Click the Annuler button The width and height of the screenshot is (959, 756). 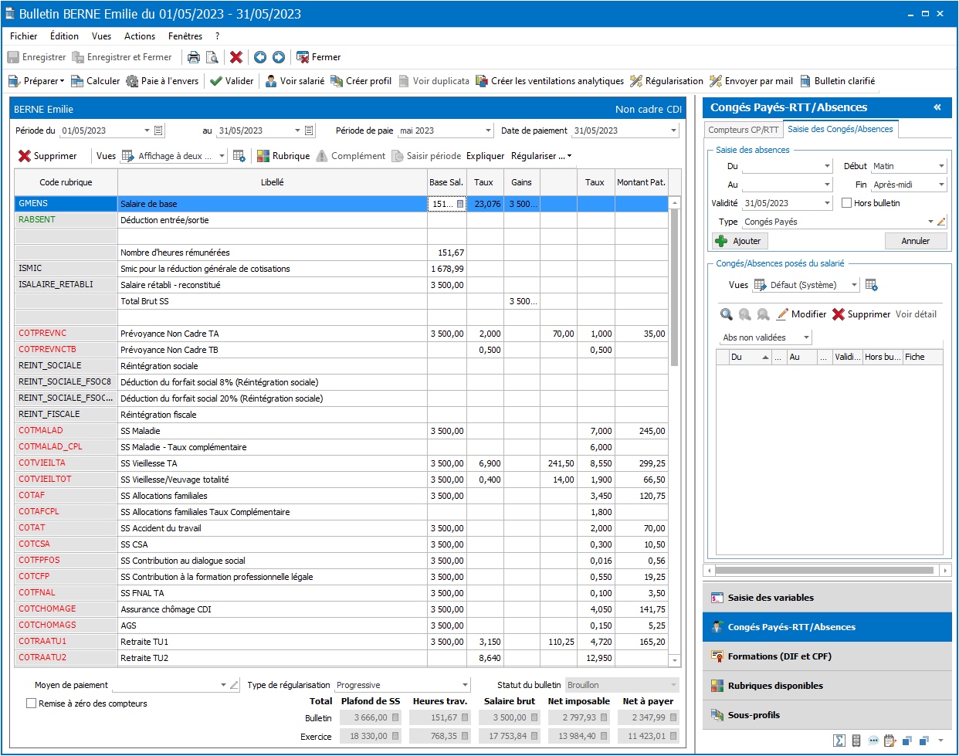916,241
